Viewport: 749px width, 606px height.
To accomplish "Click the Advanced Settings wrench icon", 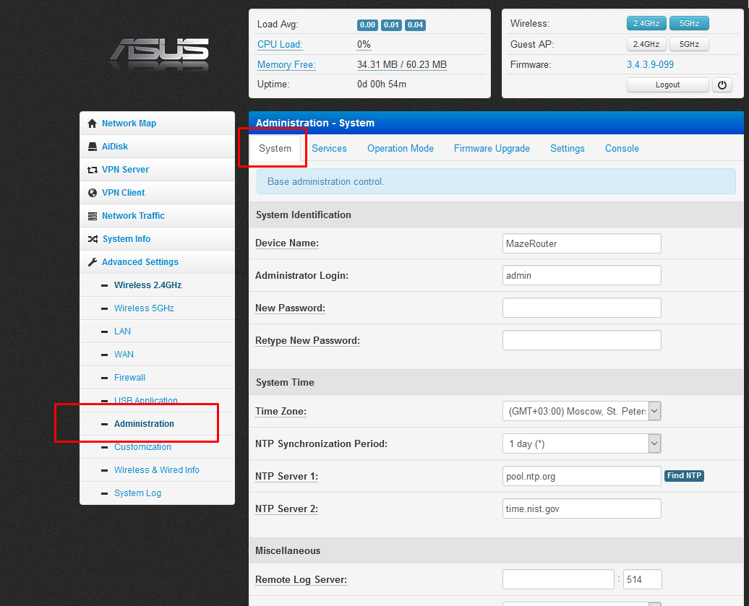I will point(92,262).
